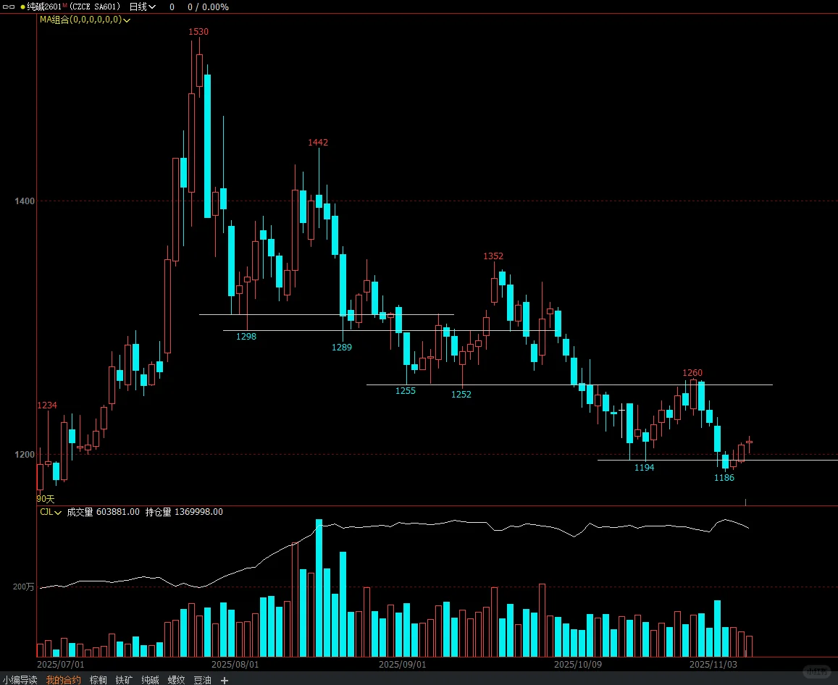Click the 0 / 0.00% change readout
The width and height of the screenshot is (838, 685).
click(x=209, y=7)
